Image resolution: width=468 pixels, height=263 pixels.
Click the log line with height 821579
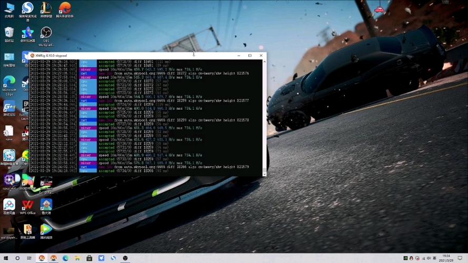(140, 167)
